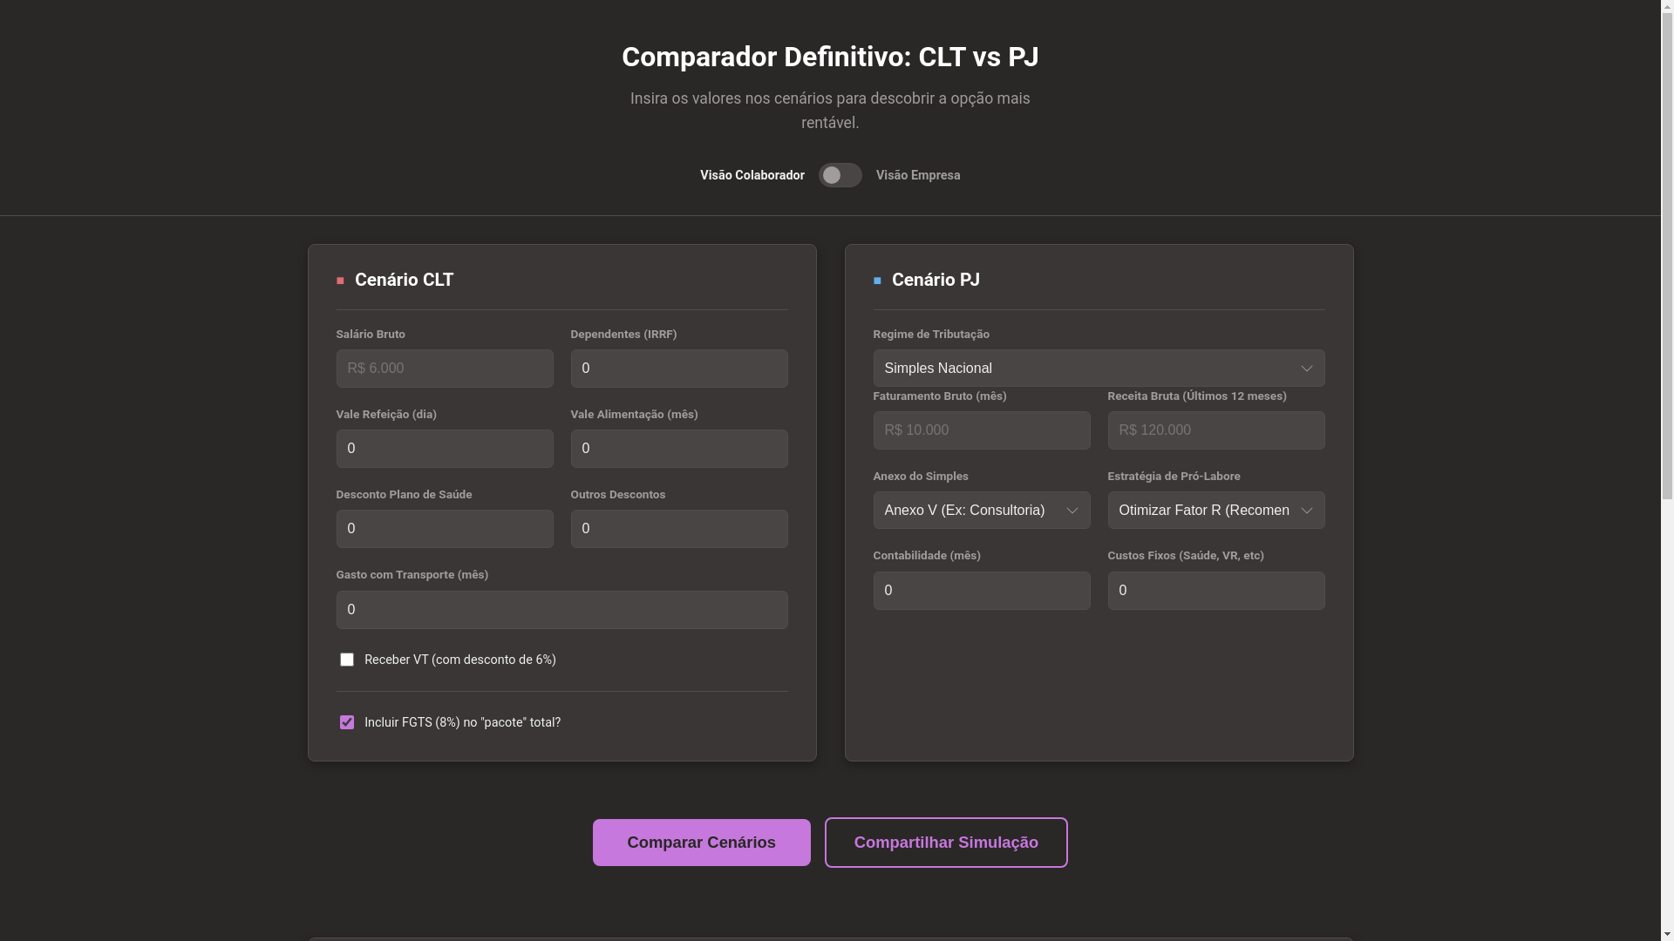
Task: Click the Visão Empresa label
Action: coord(918,175)
